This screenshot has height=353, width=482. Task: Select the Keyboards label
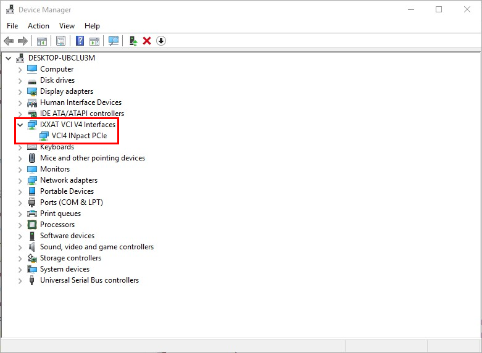click(57, 147)
